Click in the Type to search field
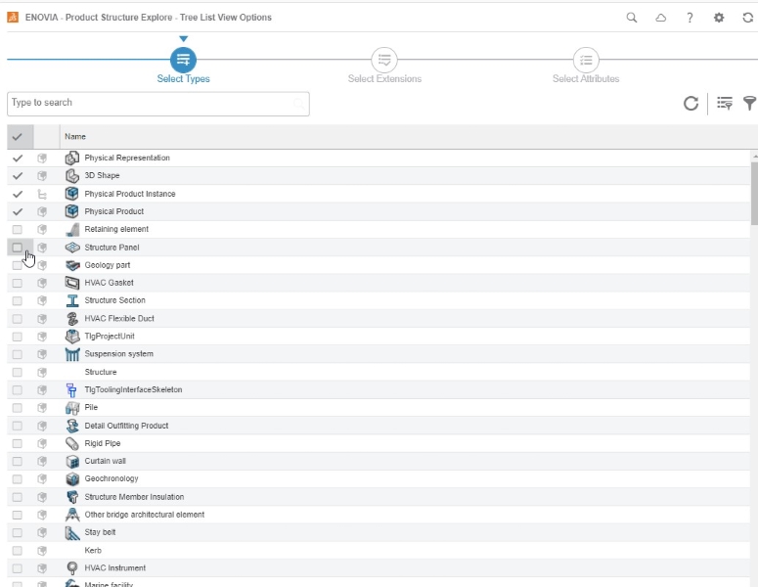This screenshot has width=758, height=587. pyautogui.click(x=158, y=104)
